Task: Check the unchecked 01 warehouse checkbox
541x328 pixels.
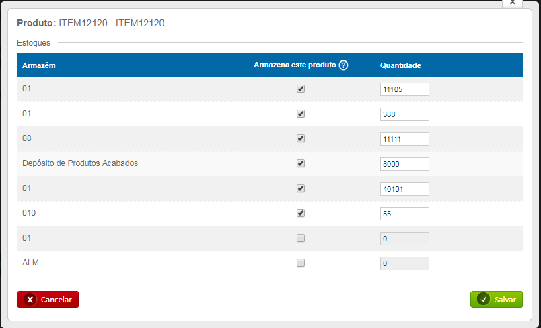Action: point(301,238)
